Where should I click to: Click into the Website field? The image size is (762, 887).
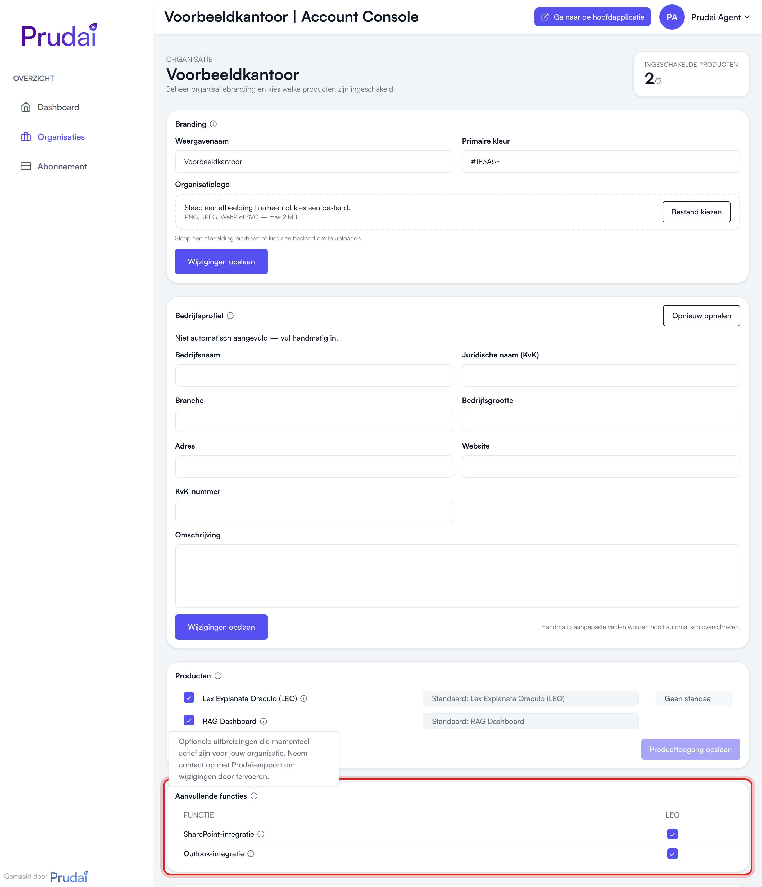tap(601, 467)
